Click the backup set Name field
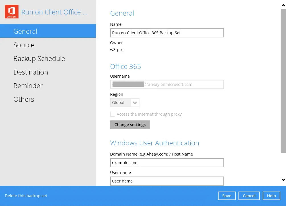The height and width of the screenshot is (206, 286). point(167,33)
